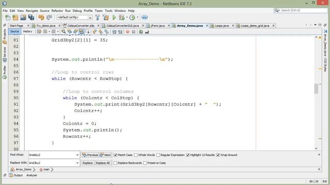Screen dimensions: 330x185
Task: Toggle the Highlight Search icon
Action: [x=81, y=32]
